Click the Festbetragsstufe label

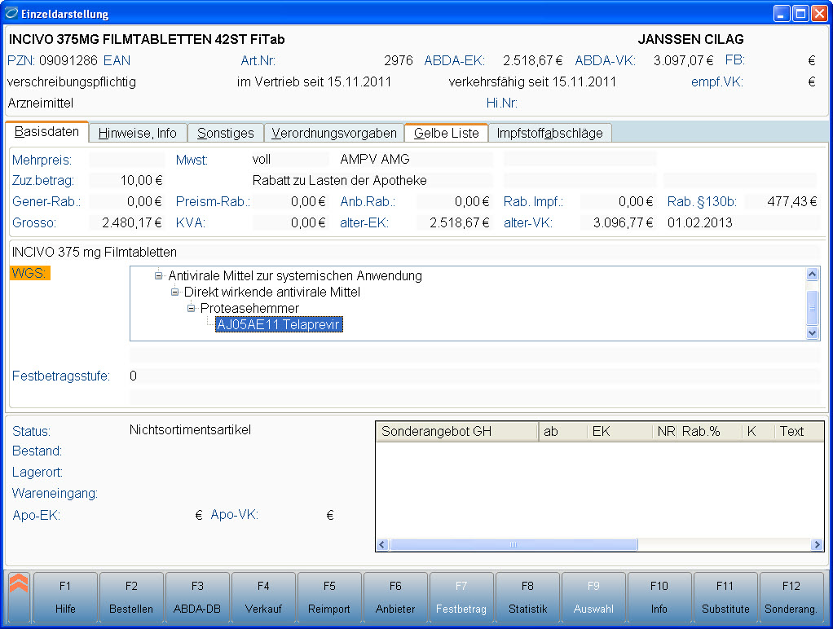point(61,376)
